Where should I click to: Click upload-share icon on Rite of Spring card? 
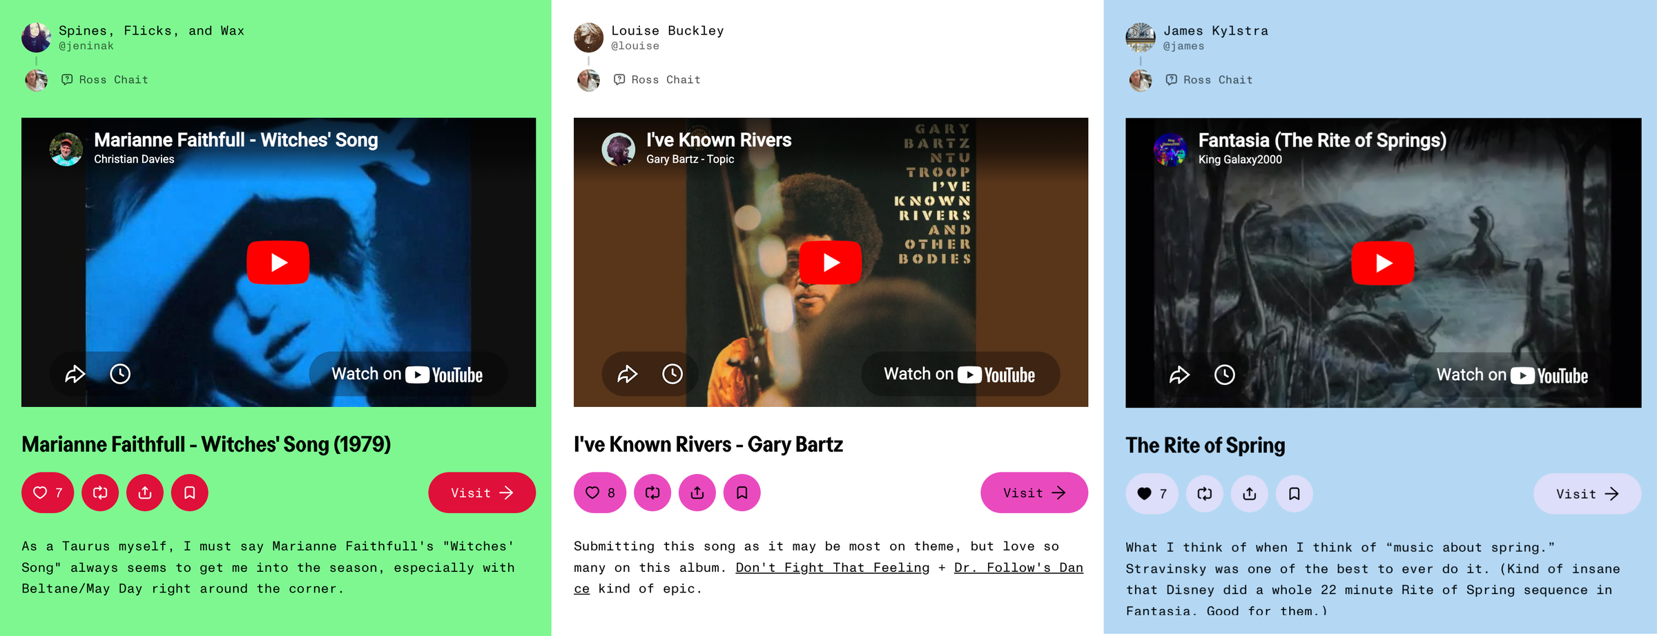pos(1250,494)
